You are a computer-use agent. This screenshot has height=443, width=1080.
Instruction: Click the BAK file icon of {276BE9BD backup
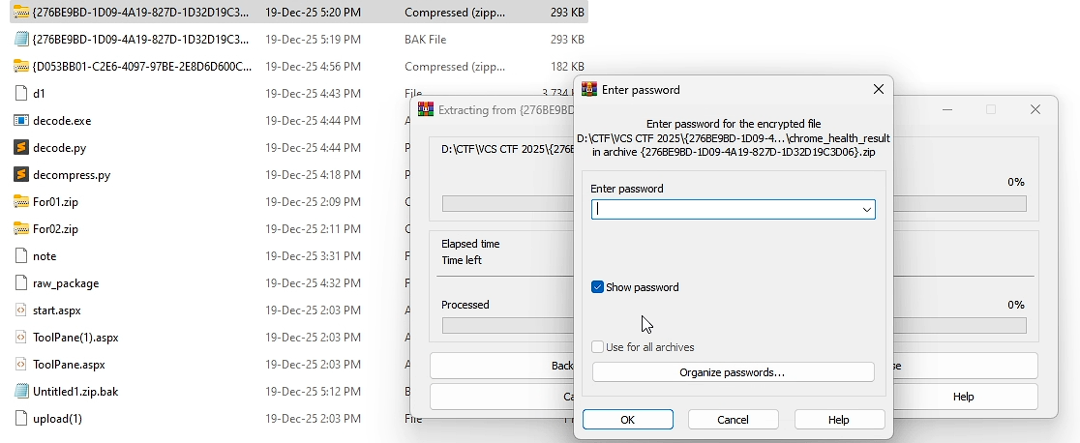[20, 40]
